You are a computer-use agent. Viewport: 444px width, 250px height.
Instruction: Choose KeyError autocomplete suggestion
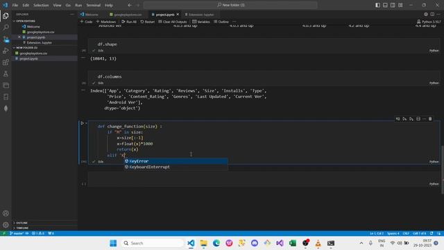[x=176, y=161]
